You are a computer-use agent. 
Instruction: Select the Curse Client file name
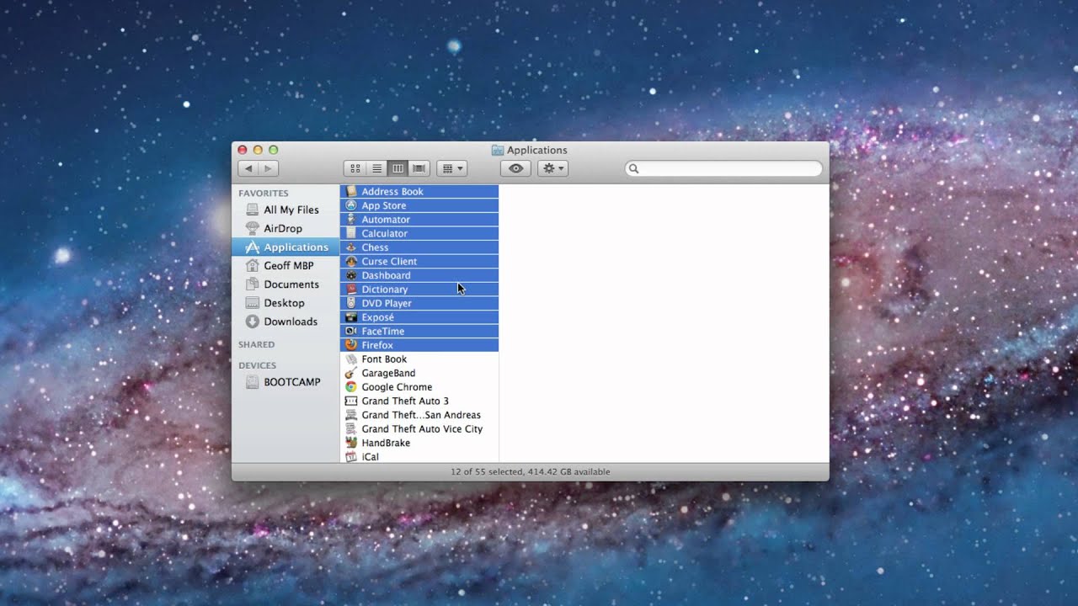point(389,262)
